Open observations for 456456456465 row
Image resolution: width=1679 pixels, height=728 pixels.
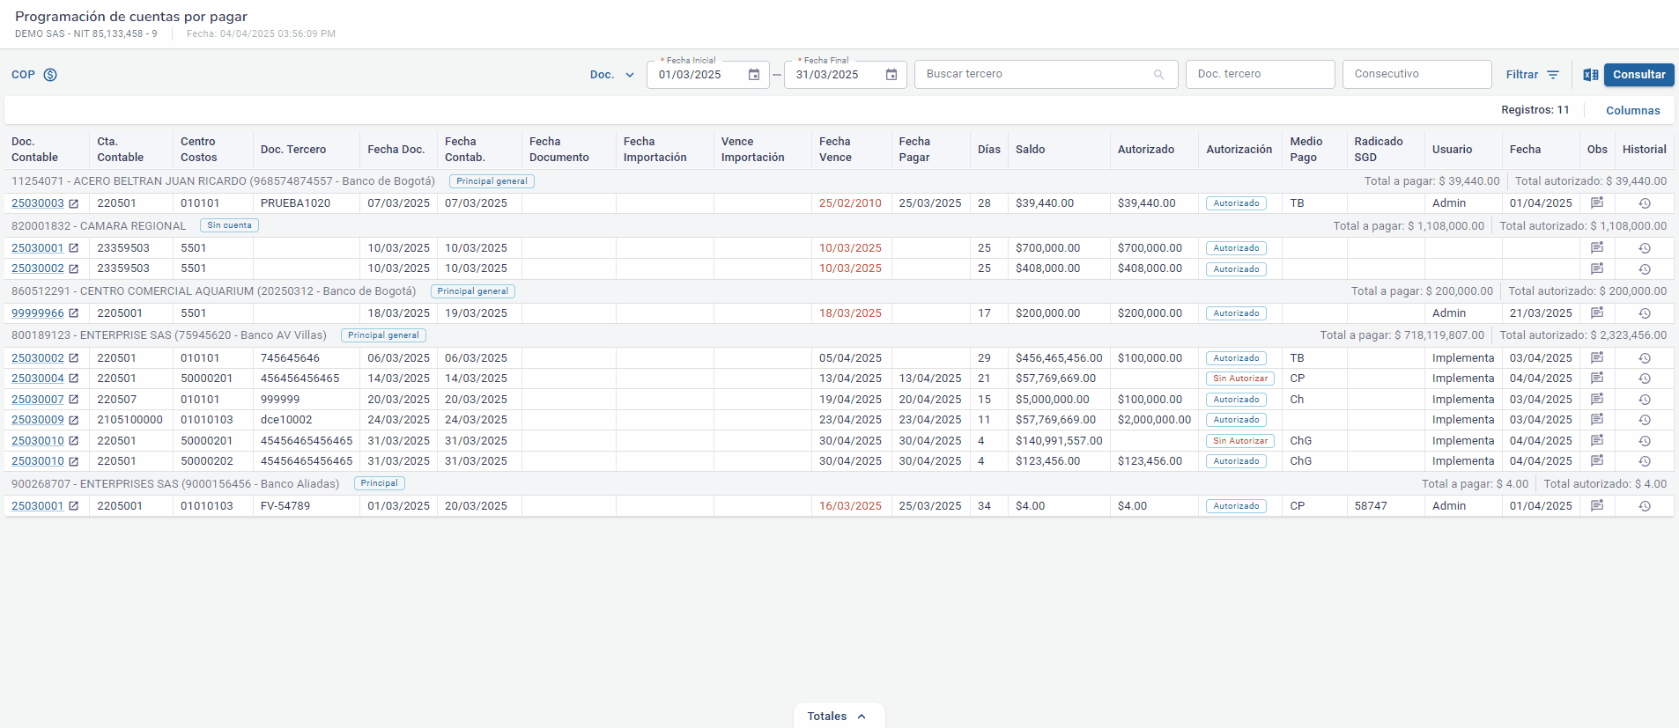(1597, 379)
